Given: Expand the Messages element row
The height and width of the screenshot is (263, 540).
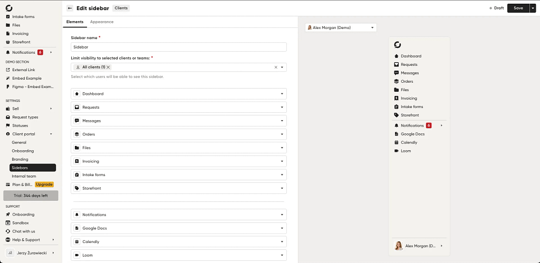Looking at the screenshot, I should 282,121.
